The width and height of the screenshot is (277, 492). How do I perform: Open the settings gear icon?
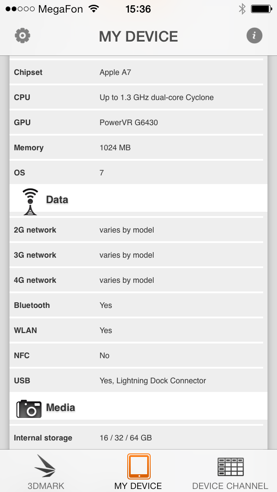point(23,36)
